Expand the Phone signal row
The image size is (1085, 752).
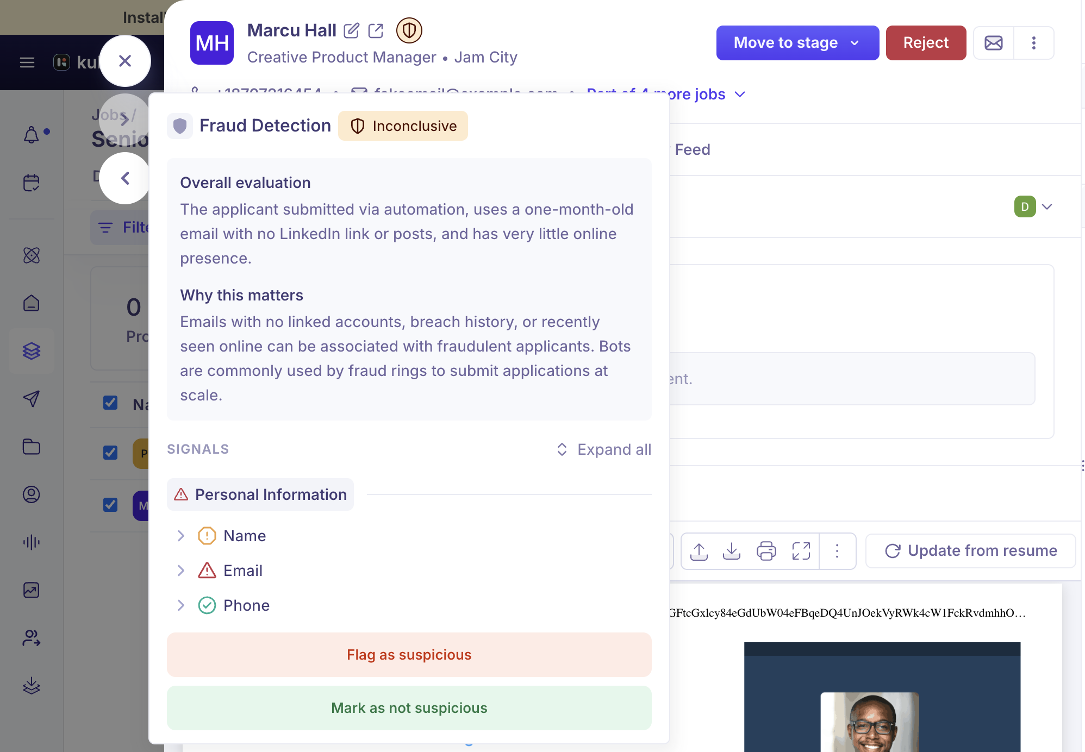[x=181, y=605]
